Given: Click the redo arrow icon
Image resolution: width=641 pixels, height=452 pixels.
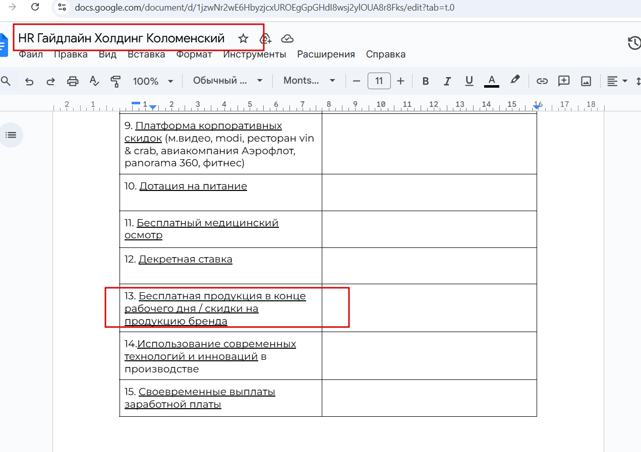Looking at the screenshot, I should pos(50,81).
